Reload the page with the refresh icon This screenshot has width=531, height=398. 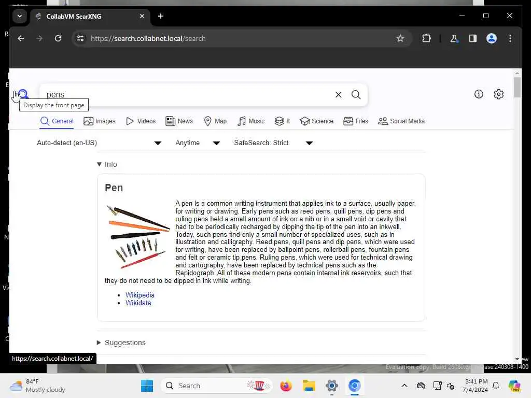pos(58,38)
